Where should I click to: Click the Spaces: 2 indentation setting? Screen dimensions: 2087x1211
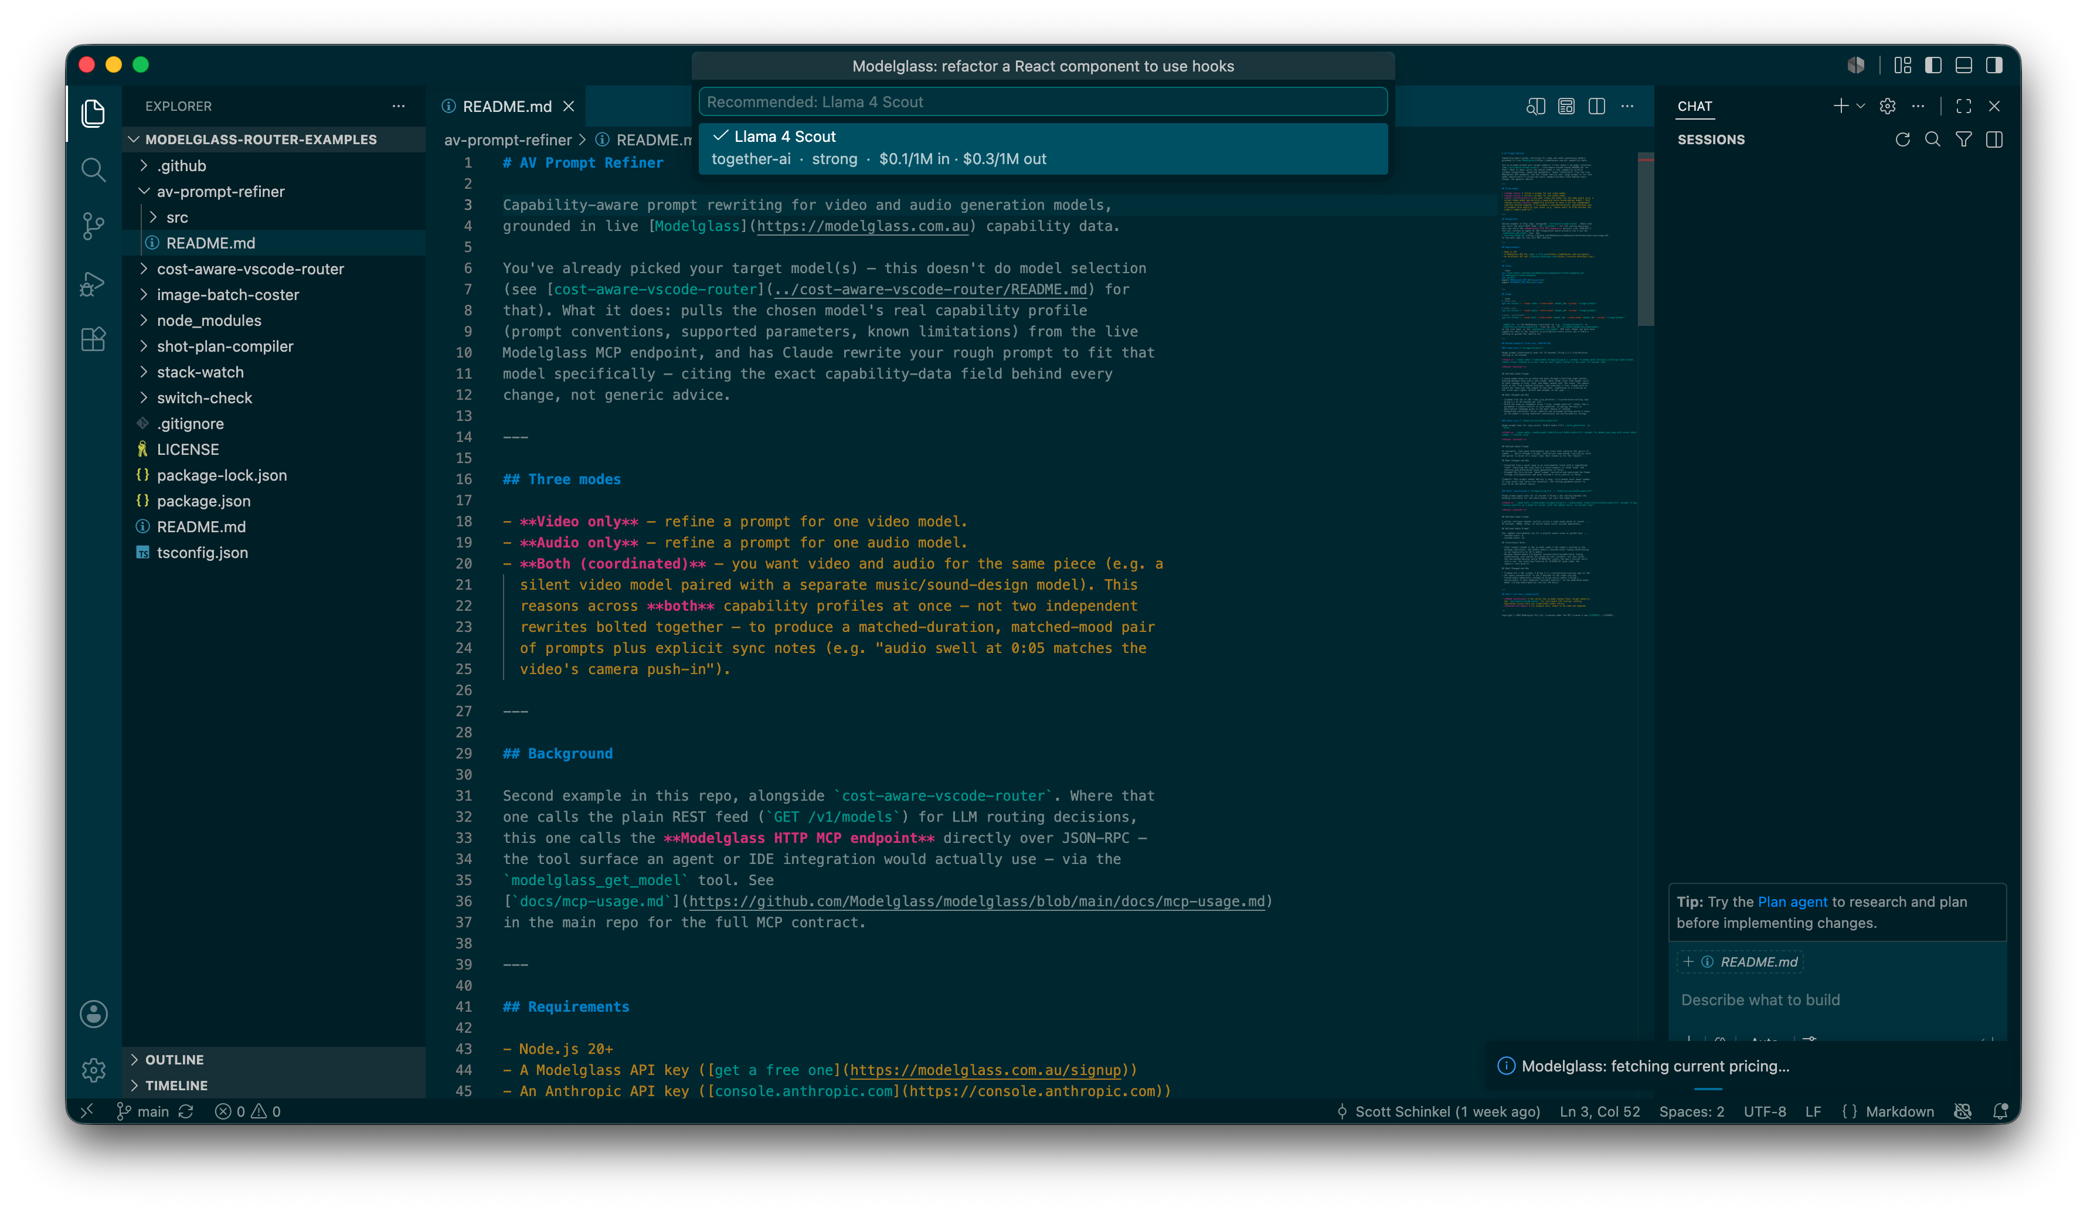(1691, 1111)
